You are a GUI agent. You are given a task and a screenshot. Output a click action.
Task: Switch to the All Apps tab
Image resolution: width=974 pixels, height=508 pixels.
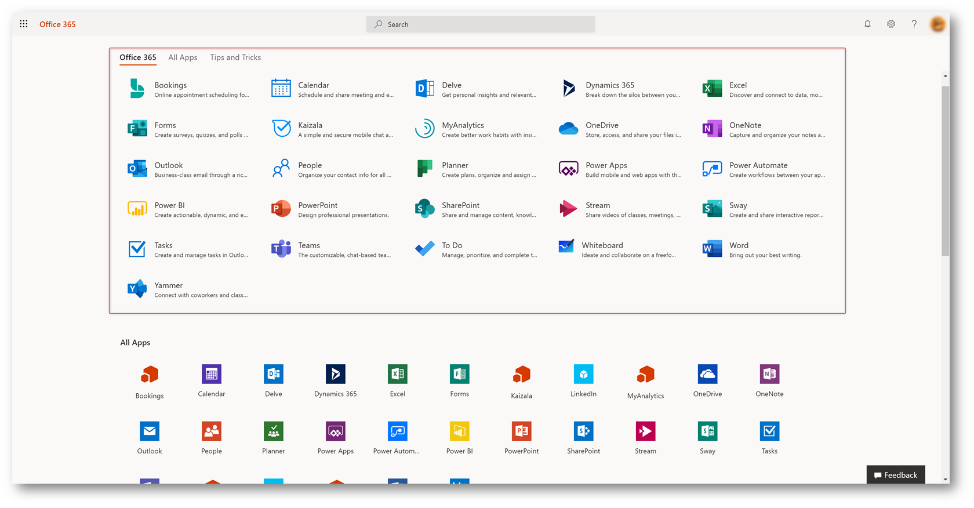183,57
